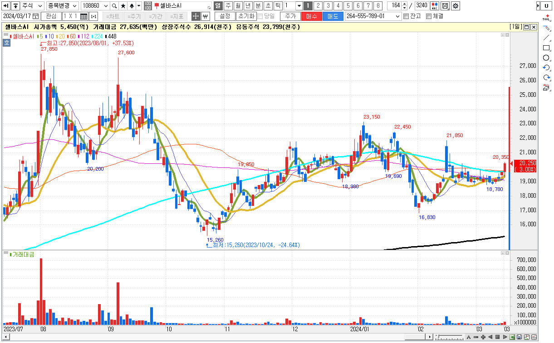Open the =차트 menu
Screen dimensions: 554x343
click(113, 16)
